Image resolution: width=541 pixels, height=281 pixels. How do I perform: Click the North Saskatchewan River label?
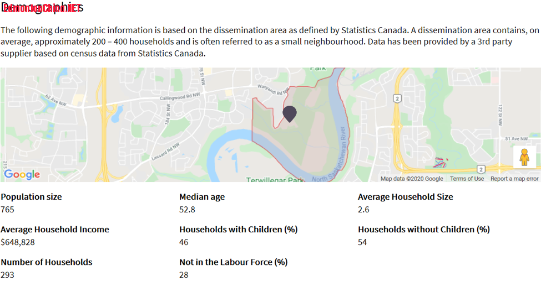pyautogui.click(x=340, y=160)
